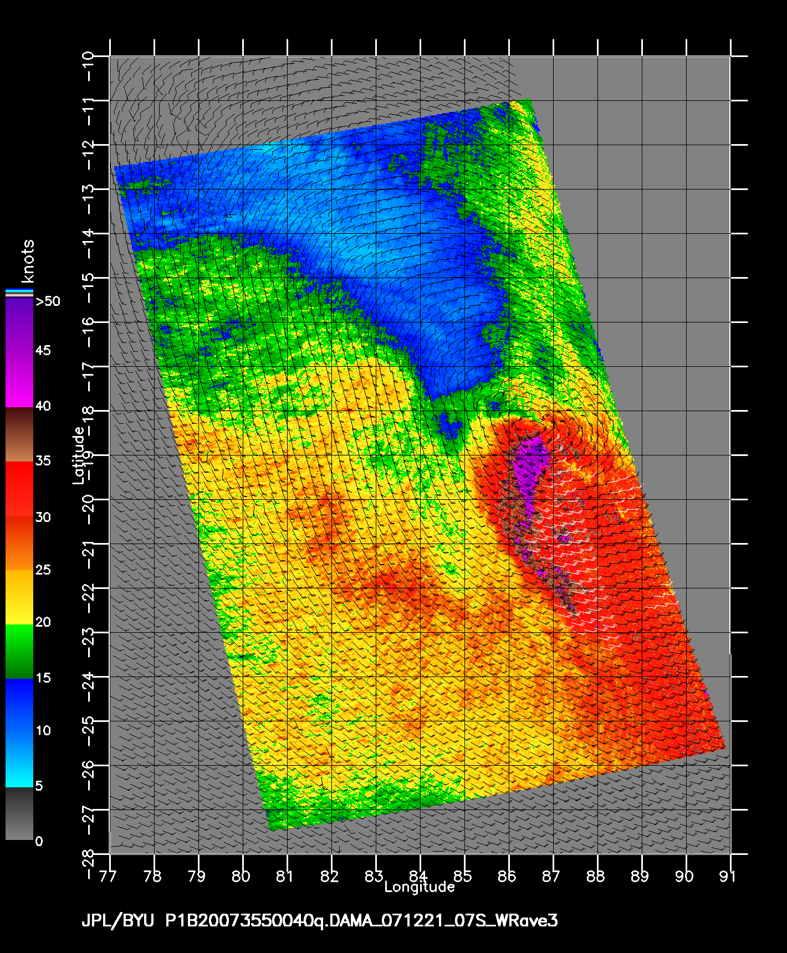Click the '40' color scale label
This screenshot has width=787, height=953.
[x=43, y=406]
